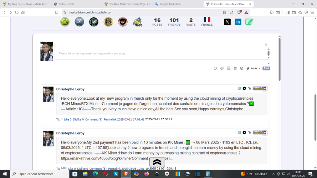Click the Brave Shields icon in address bar
This screenshot has height=178, width=317.
[239, 12]
